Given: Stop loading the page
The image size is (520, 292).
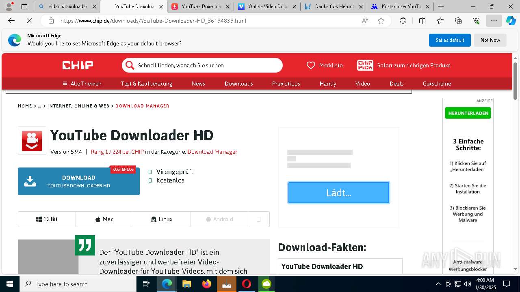Looking at the screenshot, I should coord(29,21).
